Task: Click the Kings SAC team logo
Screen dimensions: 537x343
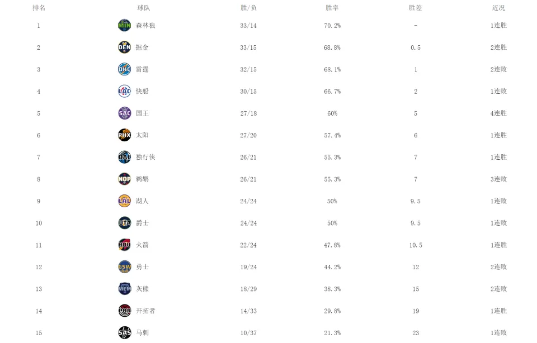Action: tap(124, 113)
